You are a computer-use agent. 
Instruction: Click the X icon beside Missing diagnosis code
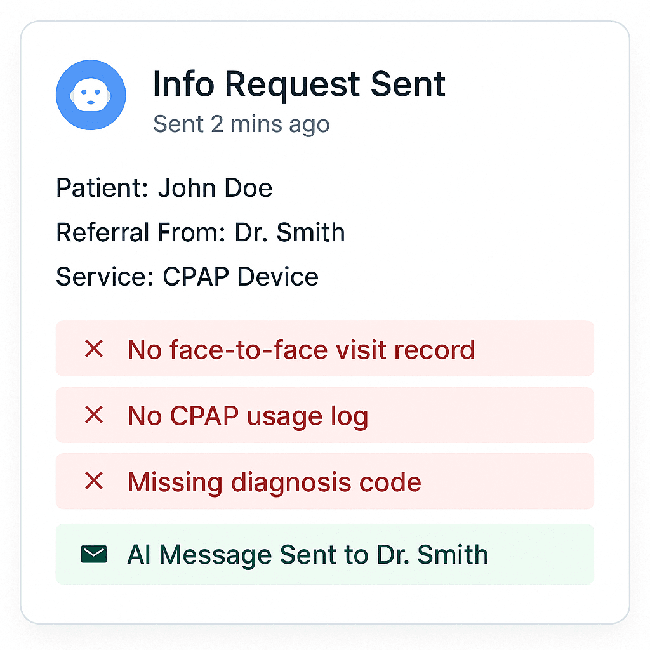pos(94,481)
